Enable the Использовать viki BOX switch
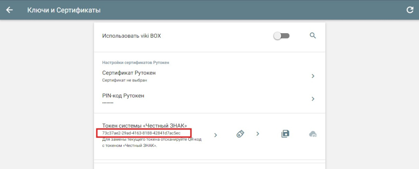Viewport: 419px width, 169px height. pos(281,36)
